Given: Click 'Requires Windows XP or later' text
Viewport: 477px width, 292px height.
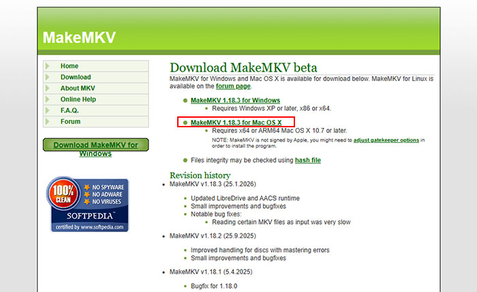Looking at the screenshot, I should [272, 108].
